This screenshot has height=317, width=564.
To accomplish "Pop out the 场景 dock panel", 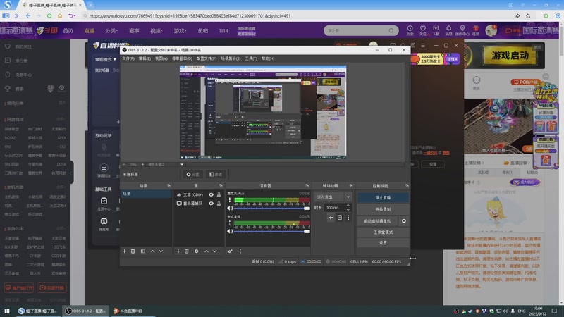I will 168,185.
